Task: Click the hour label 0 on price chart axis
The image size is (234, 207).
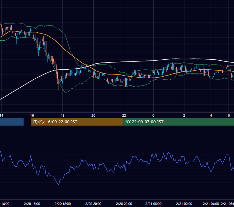Action: coord(153,116)
